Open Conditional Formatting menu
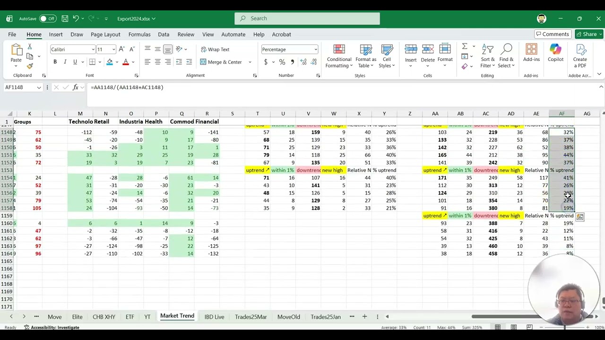Screen dimensions: 605x340 pos(339,56)
